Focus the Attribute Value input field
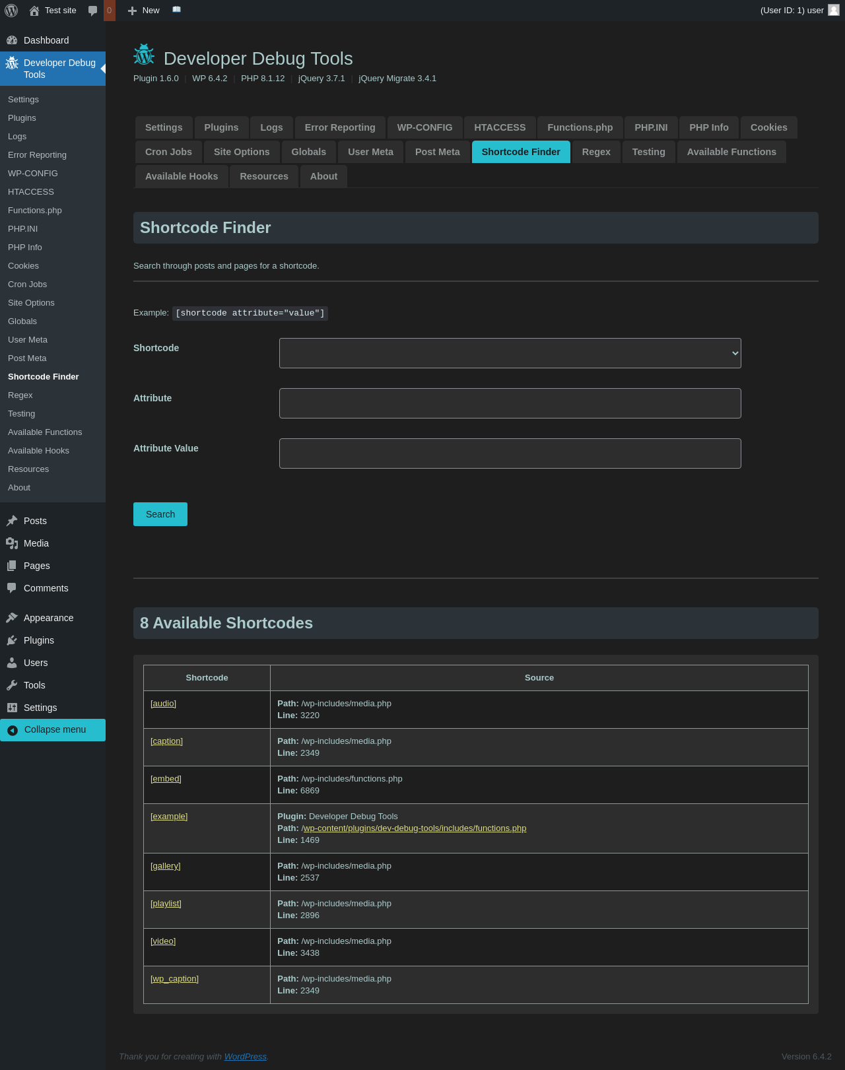 coord(510,453)
